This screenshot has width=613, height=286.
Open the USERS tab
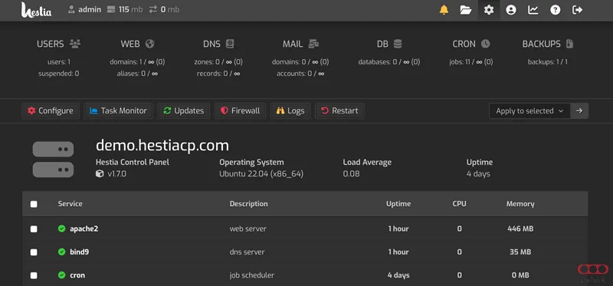[x=59, y=44]
